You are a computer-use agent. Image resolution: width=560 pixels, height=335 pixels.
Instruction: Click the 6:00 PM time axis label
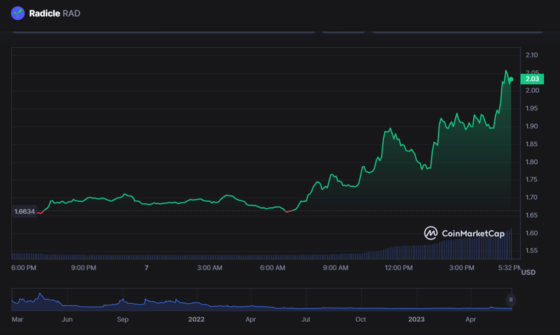(x=24, y=268)
